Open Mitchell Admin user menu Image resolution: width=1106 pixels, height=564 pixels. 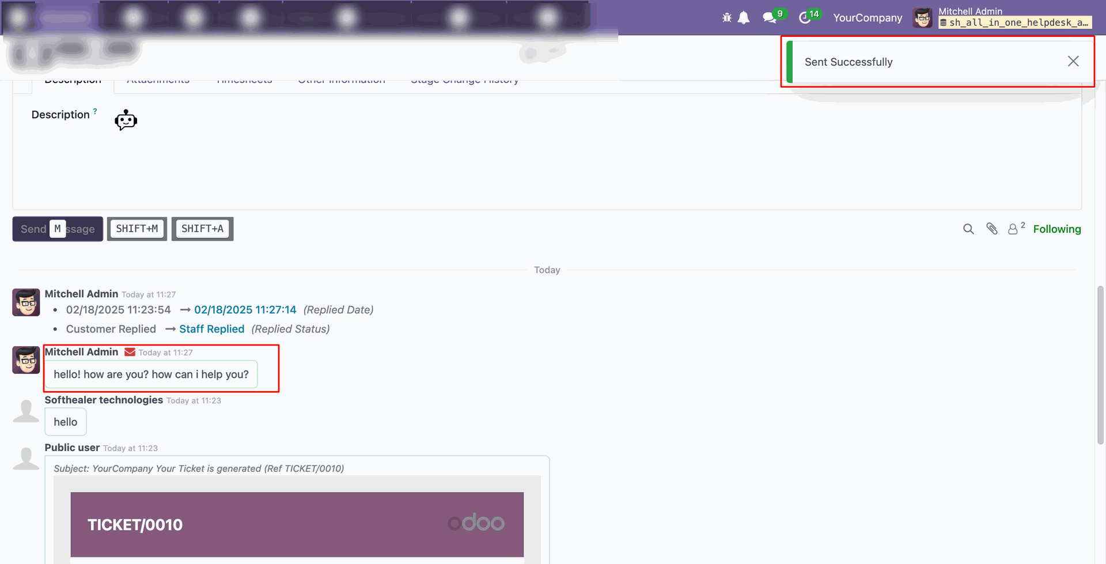(x=1002, y=17)
